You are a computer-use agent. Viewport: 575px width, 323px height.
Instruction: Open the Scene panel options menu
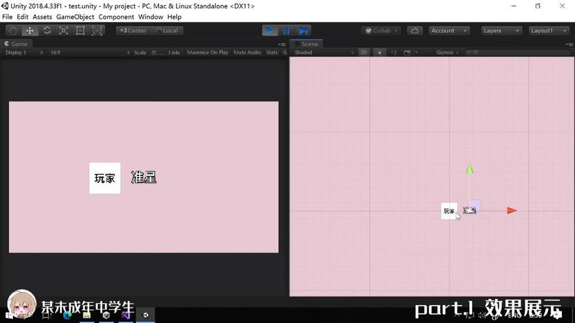point(569,45)
